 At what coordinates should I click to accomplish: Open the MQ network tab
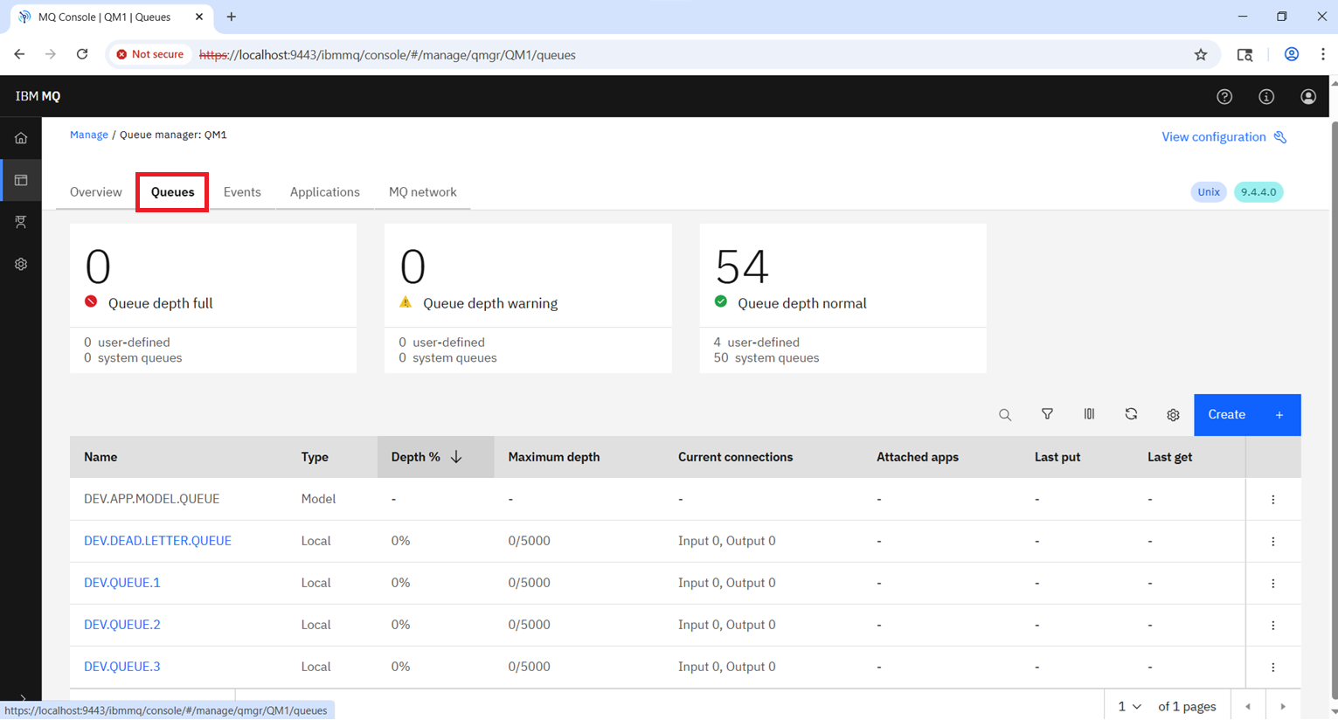point(423,192)
